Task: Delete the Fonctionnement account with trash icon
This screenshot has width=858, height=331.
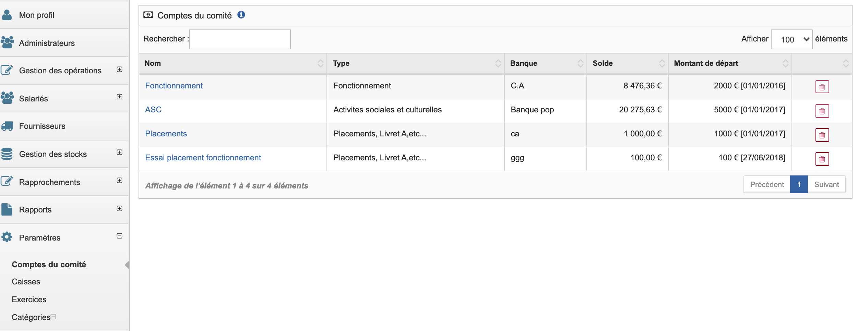Action: tap(822, 87)
